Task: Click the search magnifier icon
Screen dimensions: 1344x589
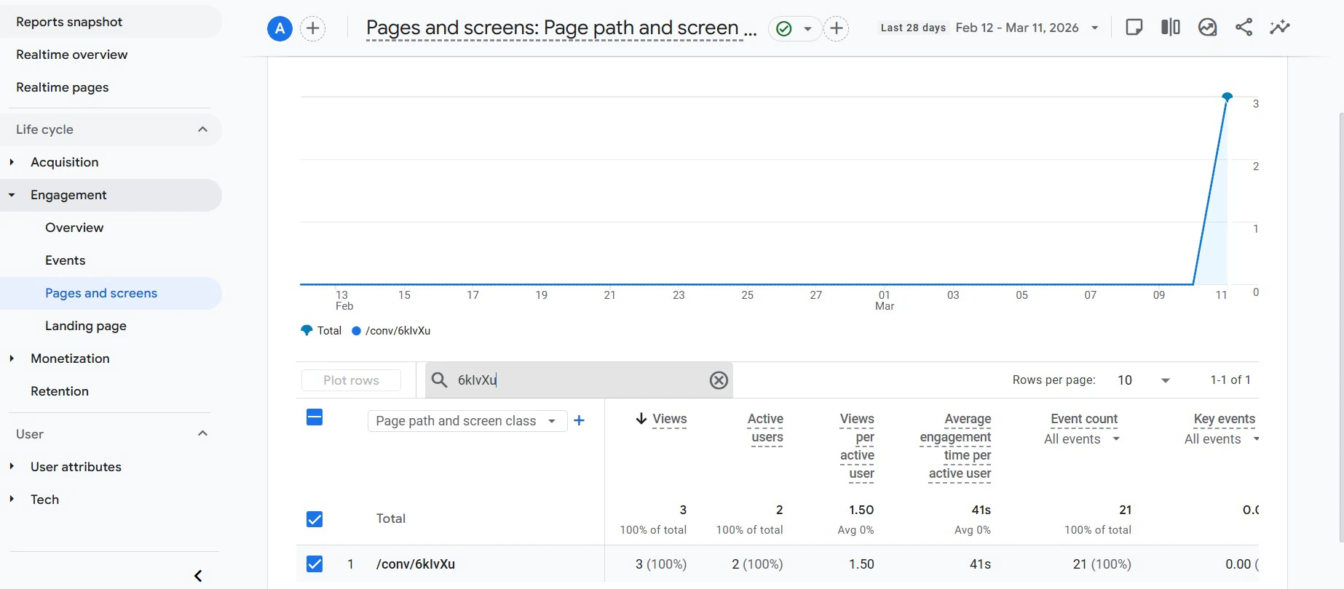Action: coord(439,380)
